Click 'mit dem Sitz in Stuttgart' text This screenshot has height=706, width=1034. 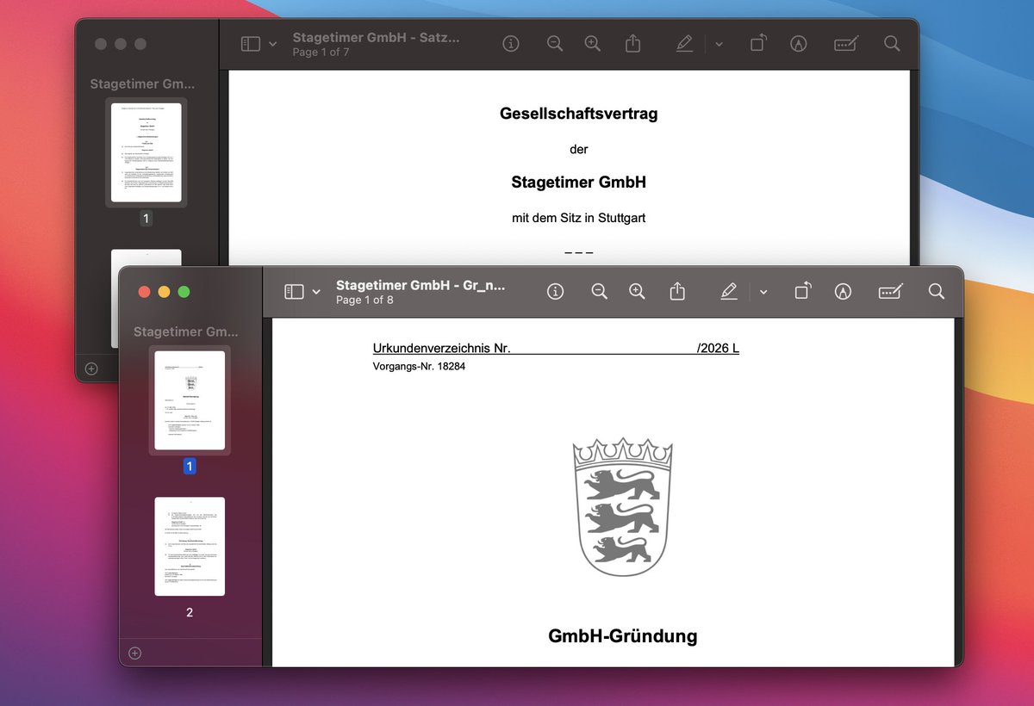click(579, 218)
